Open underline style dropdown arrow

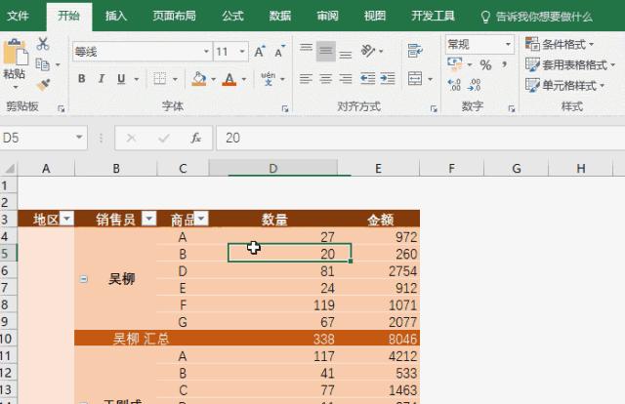137,79
